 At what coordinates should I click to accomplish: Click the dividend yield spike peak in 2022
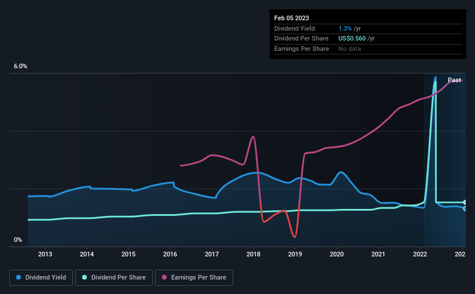tap(436, 78)
